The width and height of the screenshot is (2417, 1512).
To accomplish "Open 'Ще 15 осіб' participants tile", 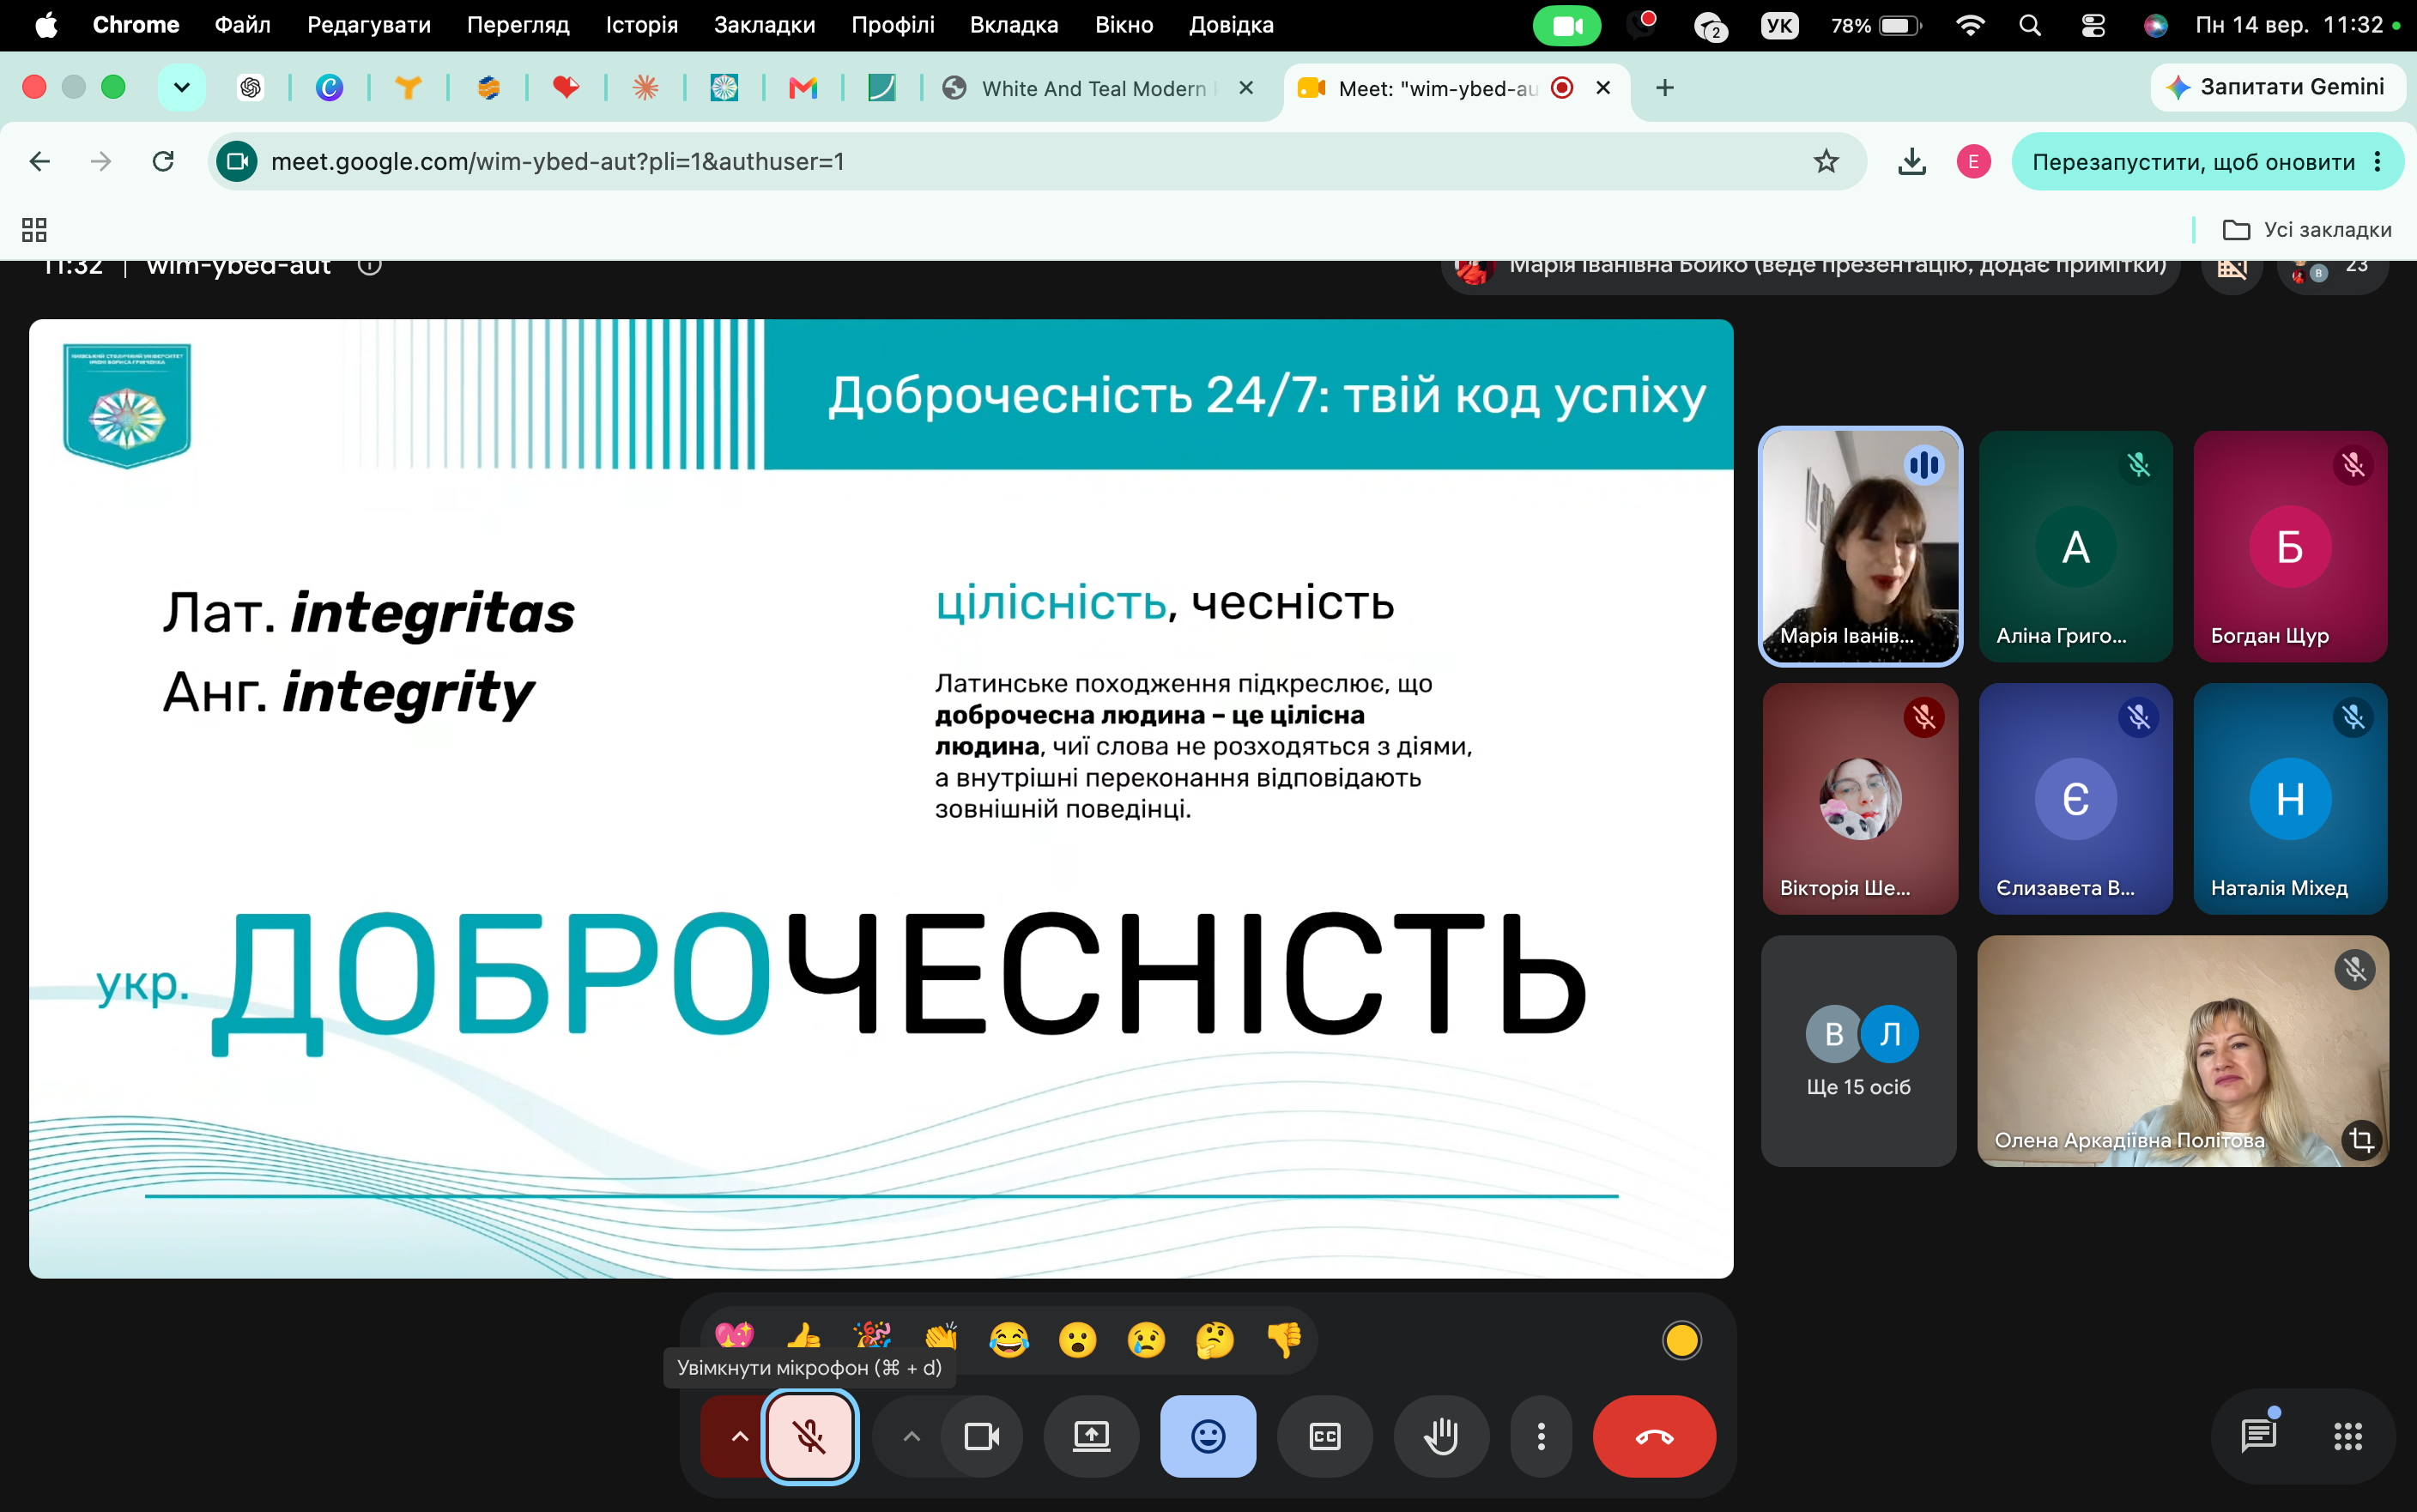I will pyautogui.click(x=1858, y=1050).
